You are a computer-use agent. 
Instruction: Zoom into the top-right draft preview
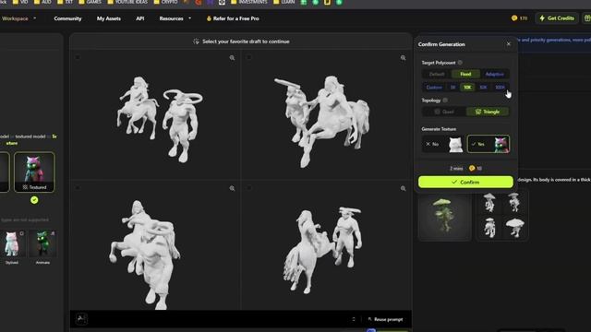coord(403,58)
